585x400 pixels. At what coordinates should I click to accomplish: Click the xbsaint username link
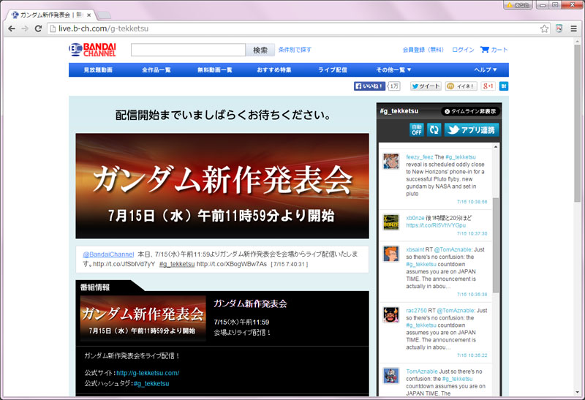click(x=415, y=249)
